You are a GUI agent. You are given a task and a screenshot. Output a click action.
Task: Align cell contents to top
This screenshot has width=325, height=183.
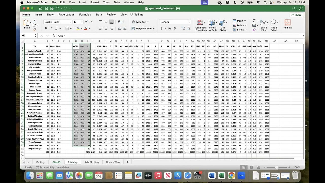[x=101, y=22]
